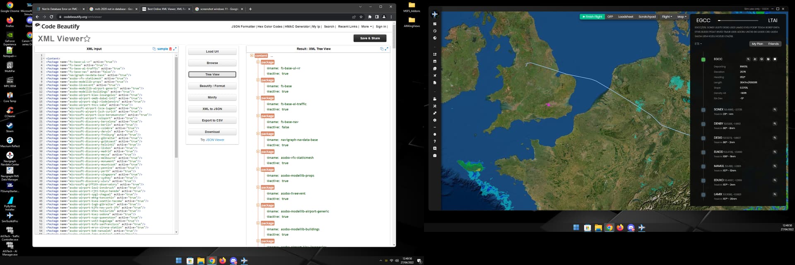Screen dimensions: 795x265
Task: Switch to the 'screenshot windows 11' Google tab
Action: [219, 9]
